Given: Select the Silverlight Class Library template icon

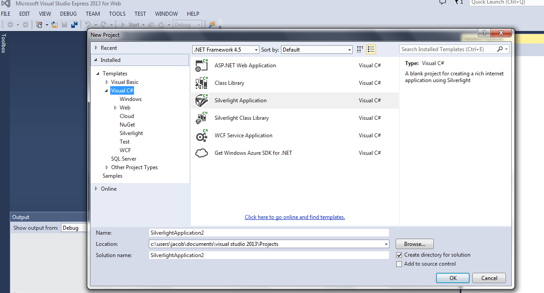Looking at the screenshot, I should click(202, 118).
